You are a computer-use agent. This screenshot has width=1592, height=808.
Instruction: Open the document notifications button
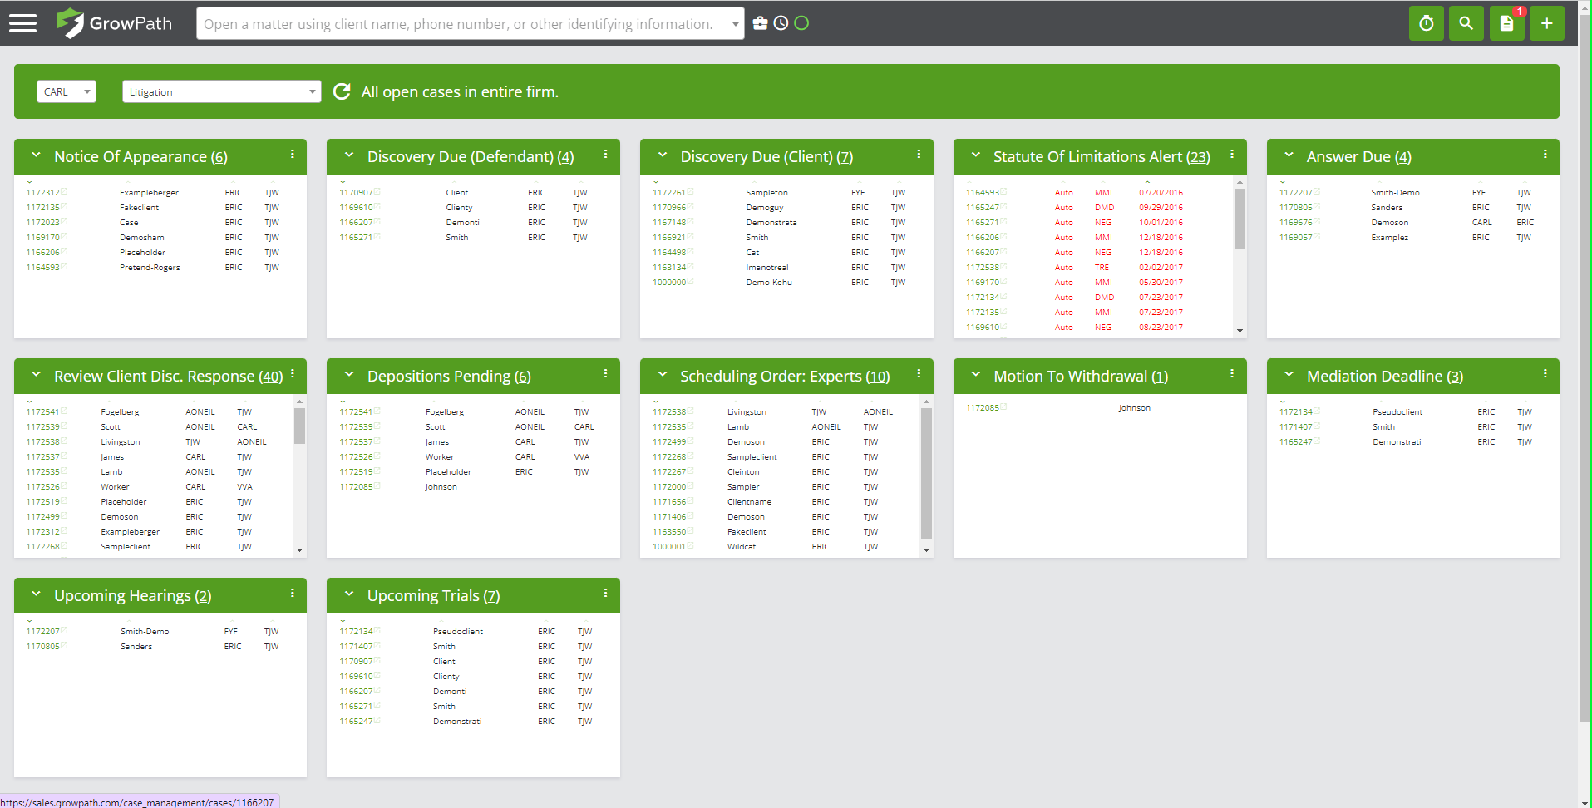pyautogui.click(x=1506, y=23)
